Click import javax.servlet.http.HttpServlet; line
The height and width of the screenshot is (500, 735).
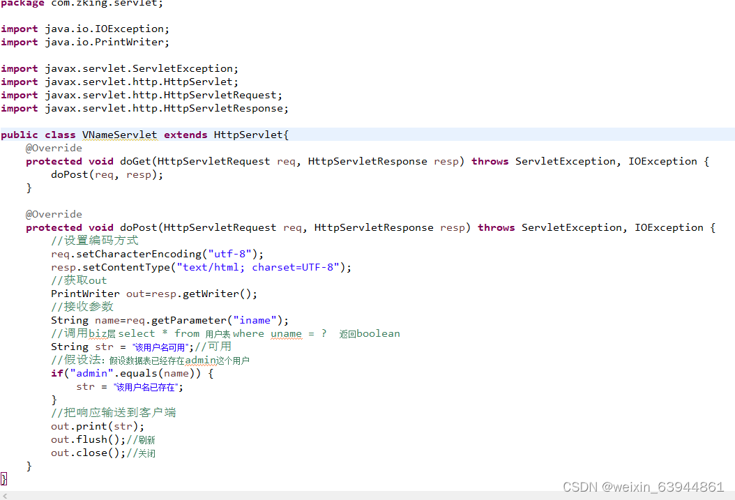click(x=119, y=82)
